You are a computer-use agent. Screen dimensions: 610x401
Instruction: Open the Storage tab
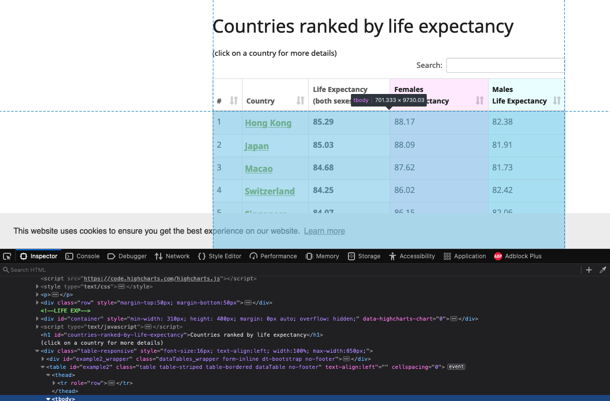coord(364,256)
